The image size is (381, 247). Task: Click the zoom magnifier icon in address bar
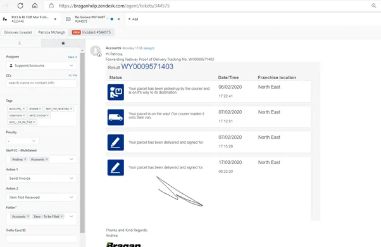(x=373, y=6)
